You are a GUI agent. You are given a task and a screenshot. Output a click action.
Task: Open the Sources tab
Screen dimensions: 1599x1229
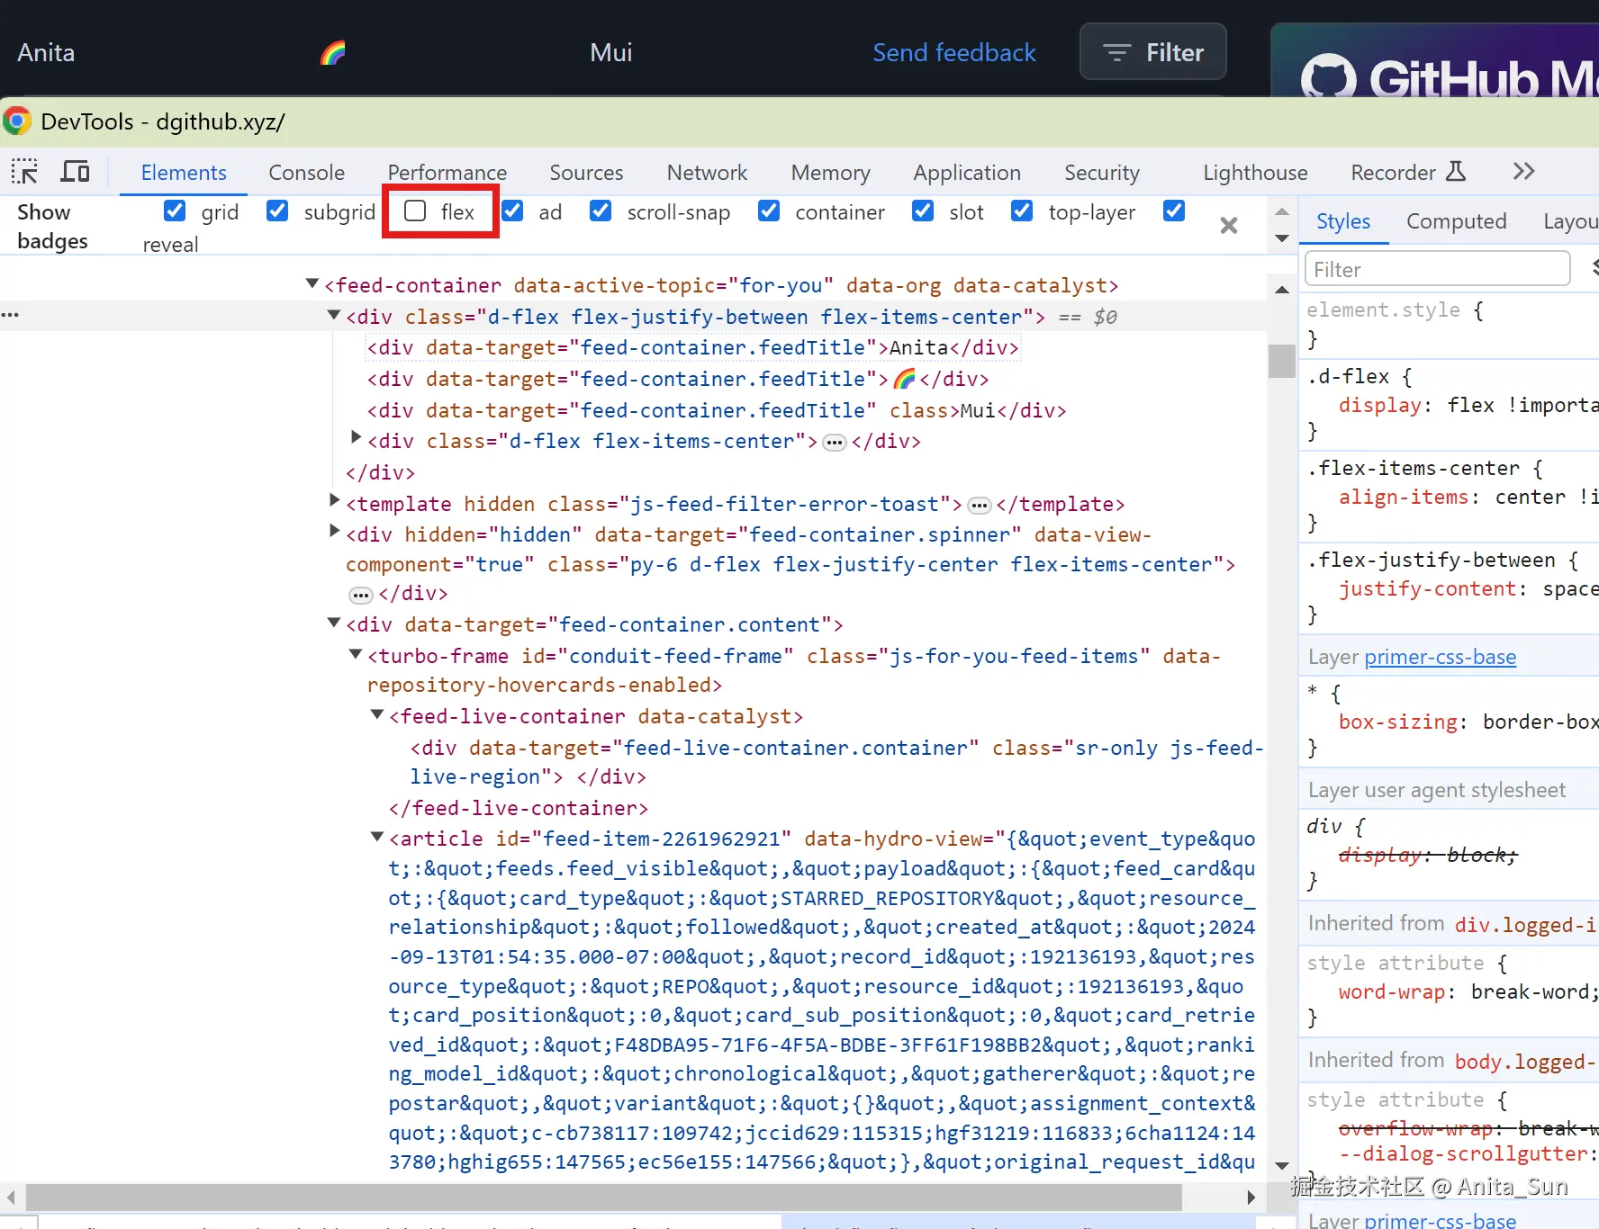coord(586,172)
